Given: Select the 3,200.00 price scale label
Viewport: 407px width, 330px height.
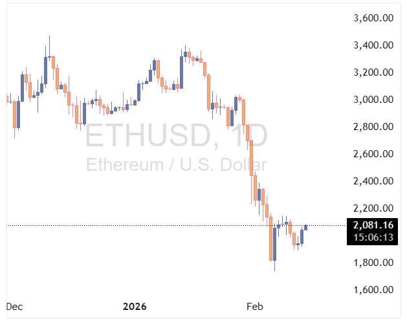Looking at the screenshot, I should (x=375, y=72).
